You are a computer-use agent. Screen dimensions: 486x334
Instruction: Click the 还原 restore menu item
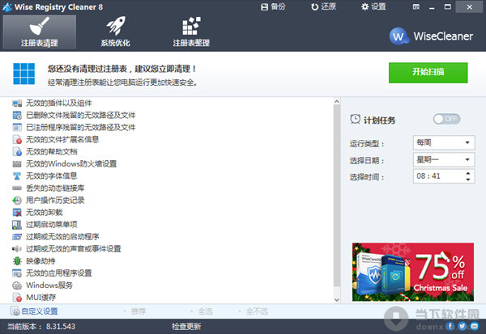(323, 6)
